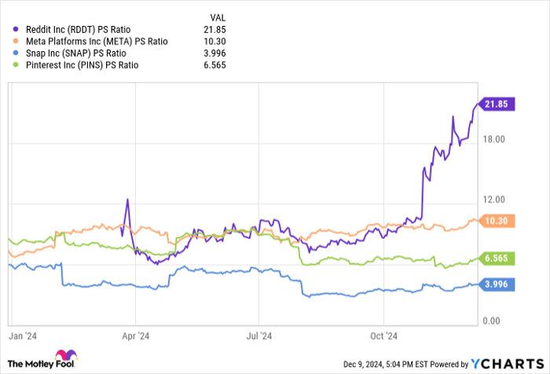The width and height of the screenshot is (550, 374).
Task: Click the Jul '24 x-axis label
Action: point(258,336)
